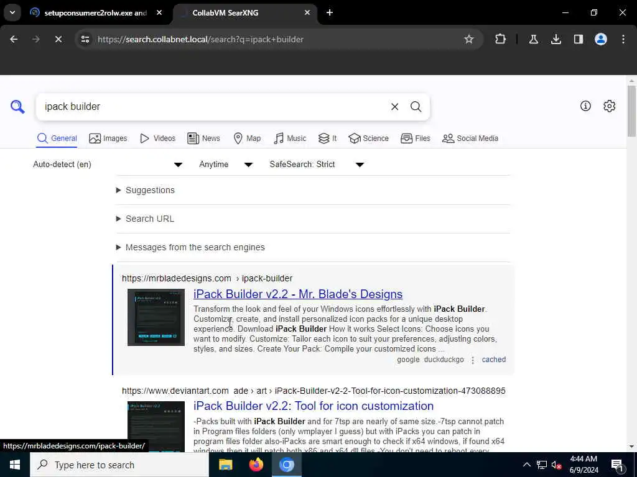Open Chrome Labs flask icon

533,39
